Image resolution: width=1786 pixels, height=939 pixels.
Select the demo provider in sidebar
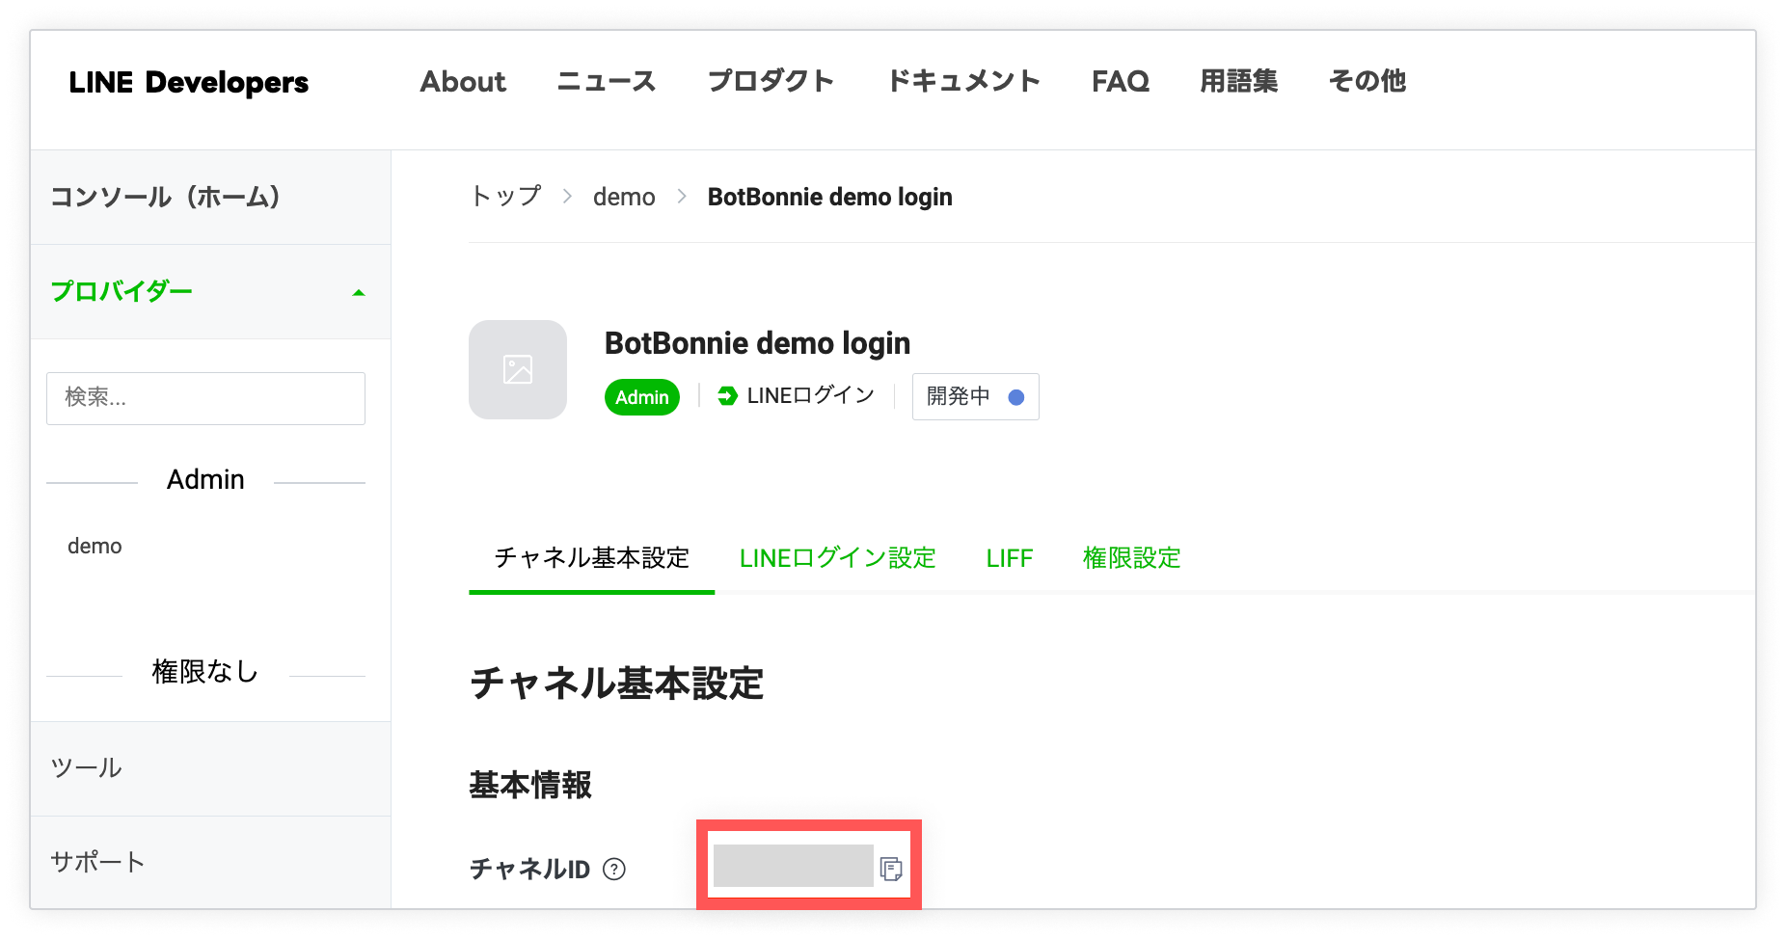pyautogui.click(x=95, y=546)
